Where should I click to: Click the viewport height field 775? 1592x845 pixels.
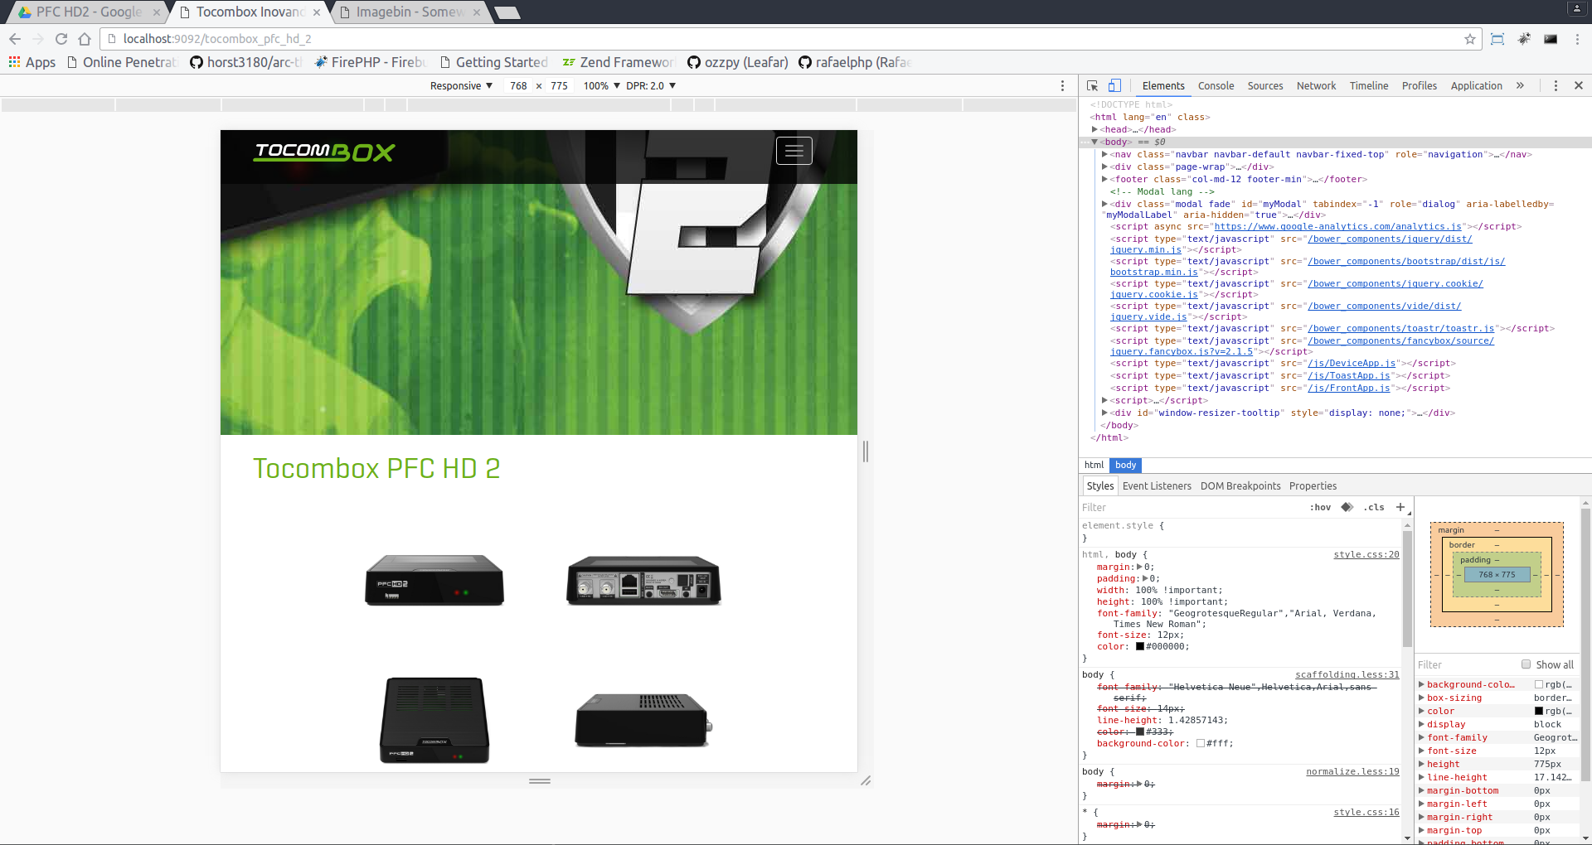pyautogui.click(x=559, y=85)
